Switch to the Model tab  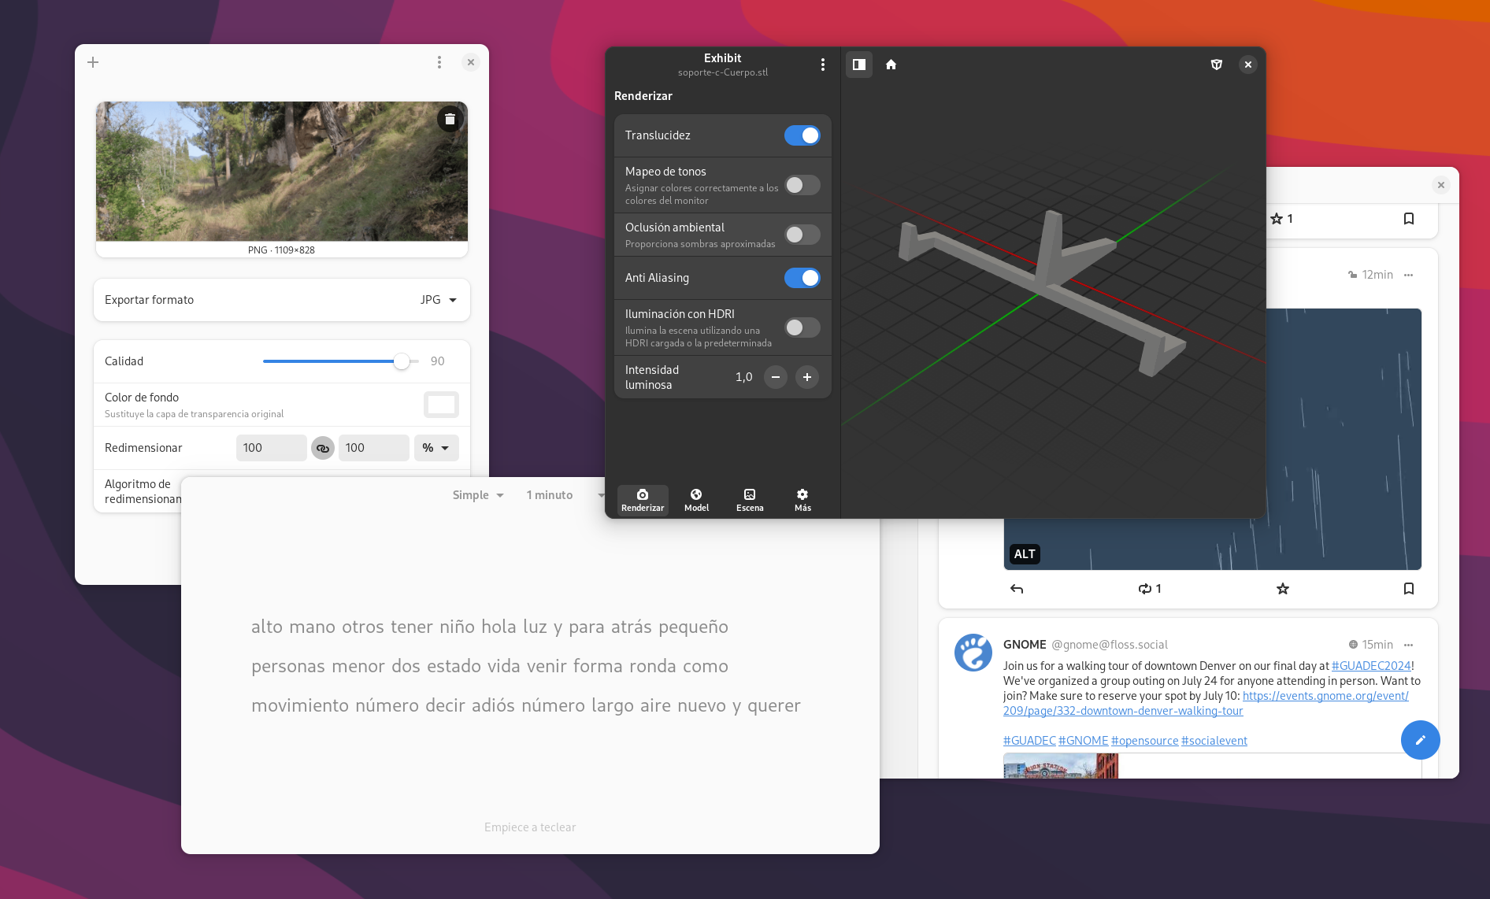[696, 500]
